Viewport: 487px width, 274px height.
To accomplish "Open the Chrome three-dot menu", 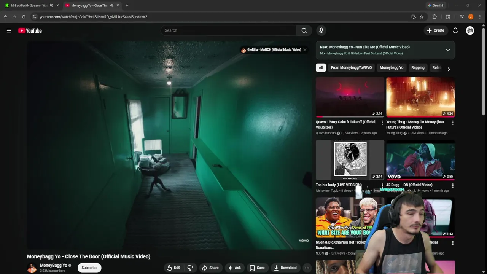I will [480, 17].
